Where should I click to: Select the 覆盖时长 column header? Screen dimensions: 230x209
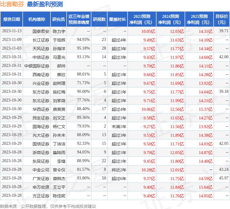117,19
